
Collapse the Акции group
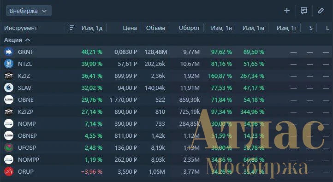(28, 40)
